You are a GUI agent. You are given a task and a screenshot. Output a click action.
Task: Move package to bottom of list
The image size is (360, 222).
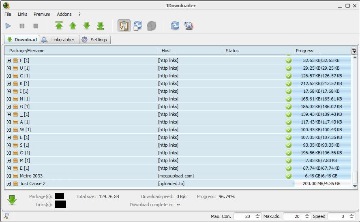101,26
